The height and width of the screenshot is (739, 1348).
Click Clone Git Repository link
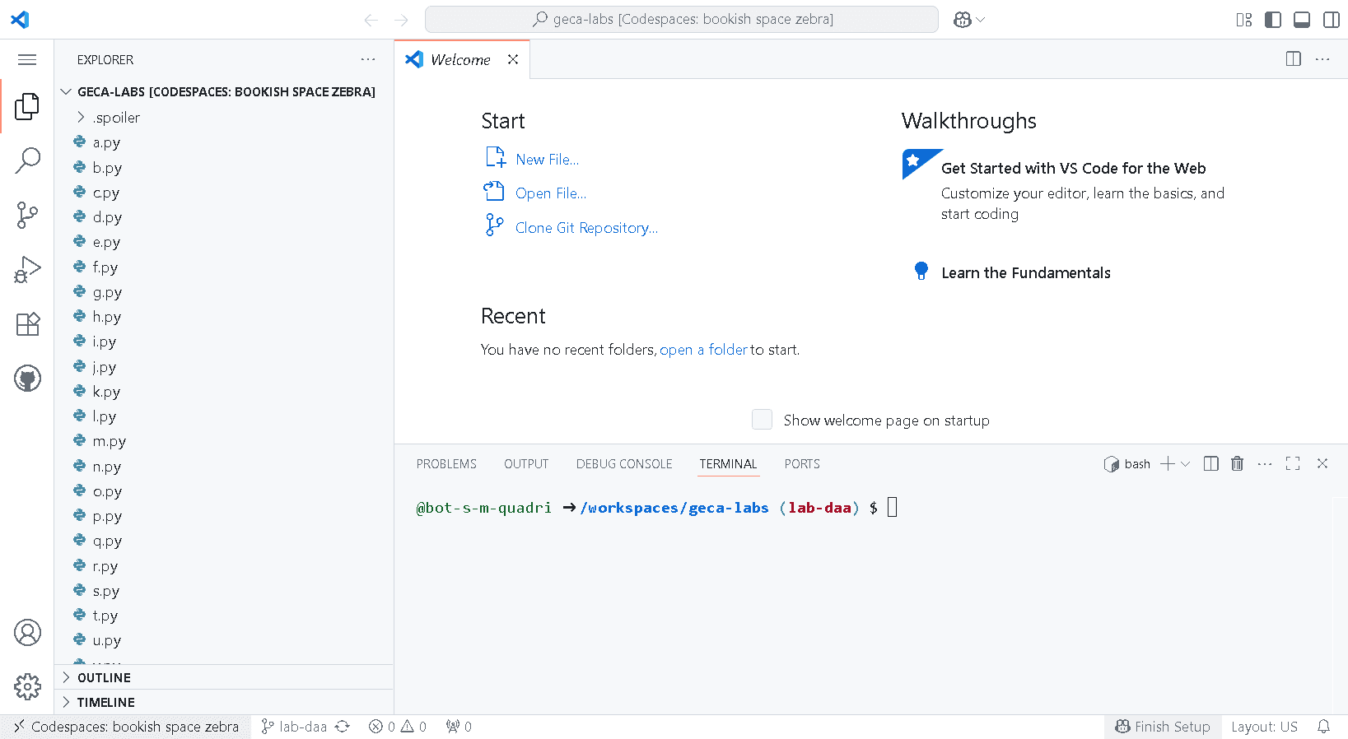[x=586, y=228]
